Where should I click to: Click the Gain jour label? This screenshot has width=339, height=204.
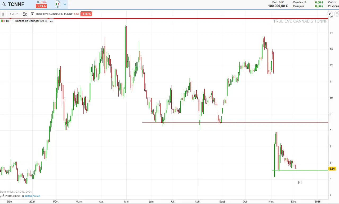click(x=298, y=6)
